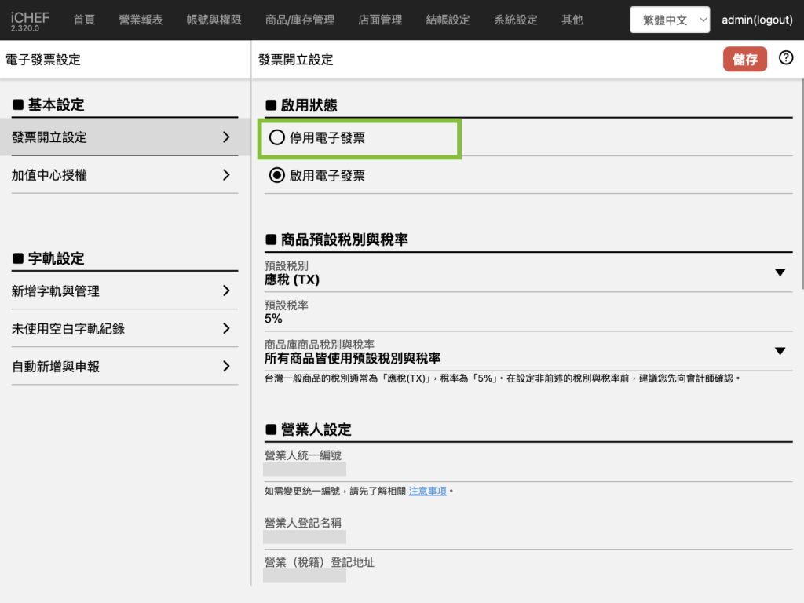The image size is (804, 603).
Task: Click the 注意事項 link
Action: (x=427, y=492)
